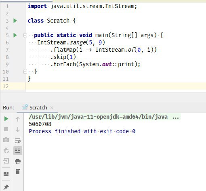Click the Print console output icon

point(18,161)
